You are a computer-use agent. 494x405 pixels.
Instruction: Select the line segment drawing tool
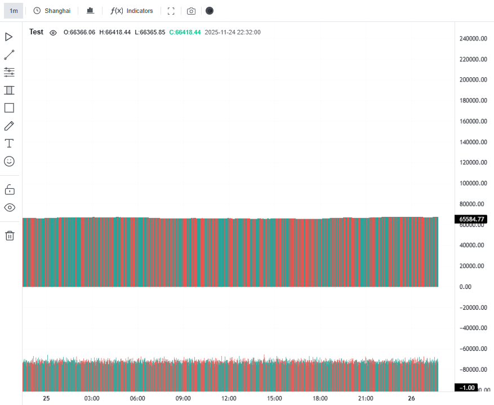coord(9,55)
